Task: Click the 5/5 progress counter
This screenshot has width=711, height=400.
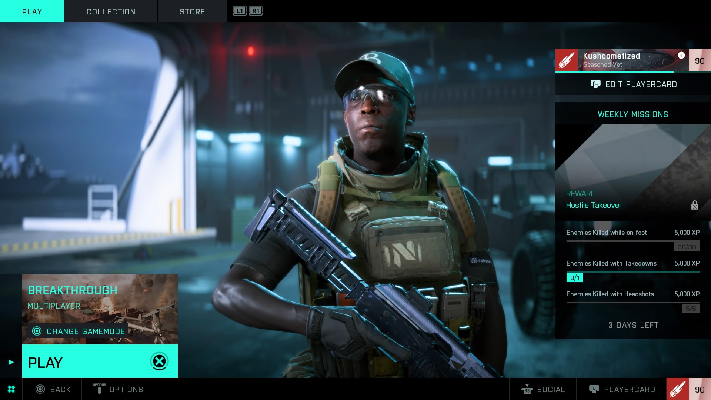Action: pyautogui.click(x=691, y=308)
